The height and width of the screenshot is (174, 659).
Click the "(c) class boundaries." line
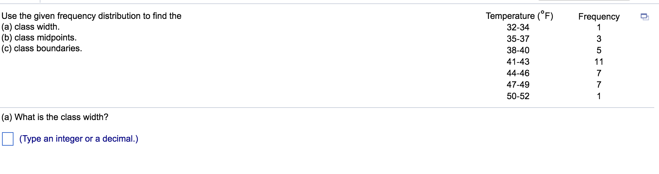42,48
